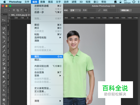Image resolution: width=140 pixels, height=105 pixels.
Task: Open the 滤镜 menu
Action: pyautogui.click(x=74, y=2)
